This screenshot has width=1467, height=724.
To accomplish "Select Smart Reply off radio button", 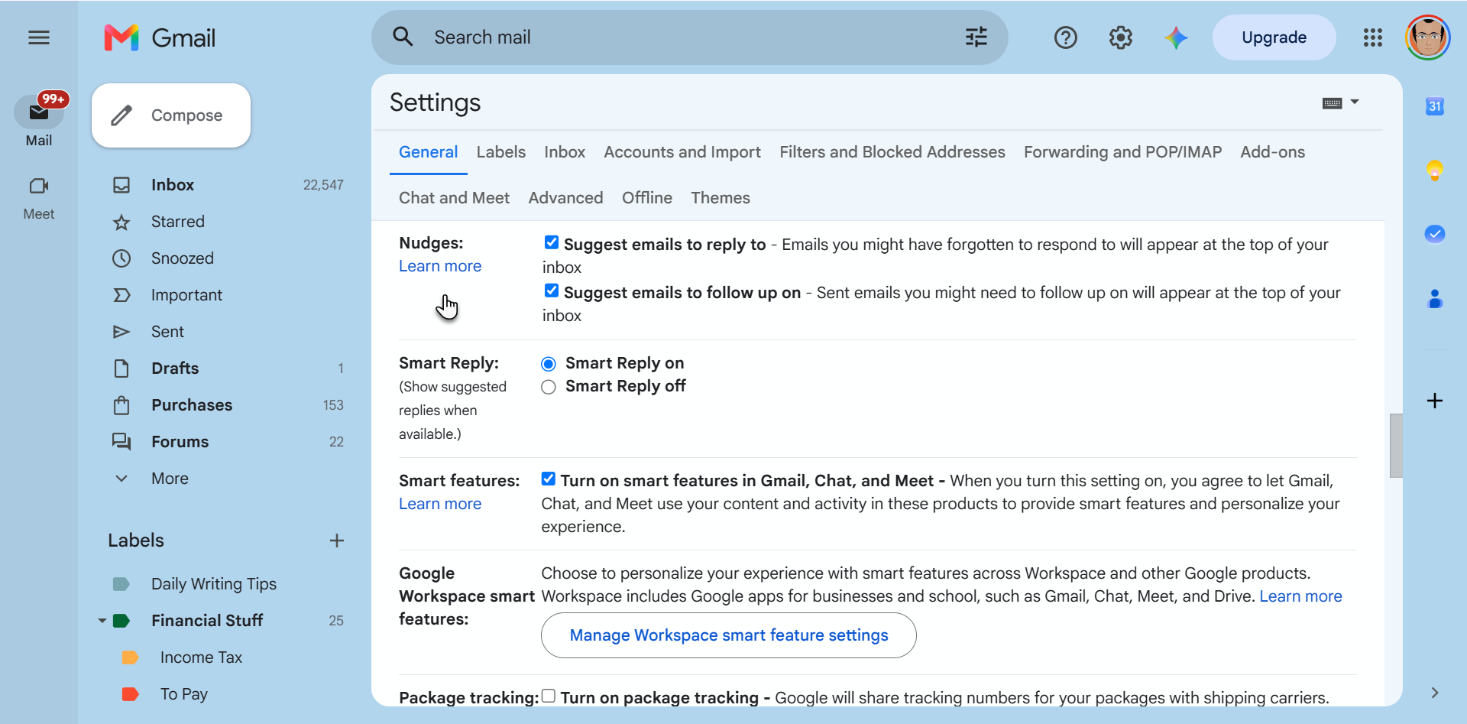I will tap(548, 387).
